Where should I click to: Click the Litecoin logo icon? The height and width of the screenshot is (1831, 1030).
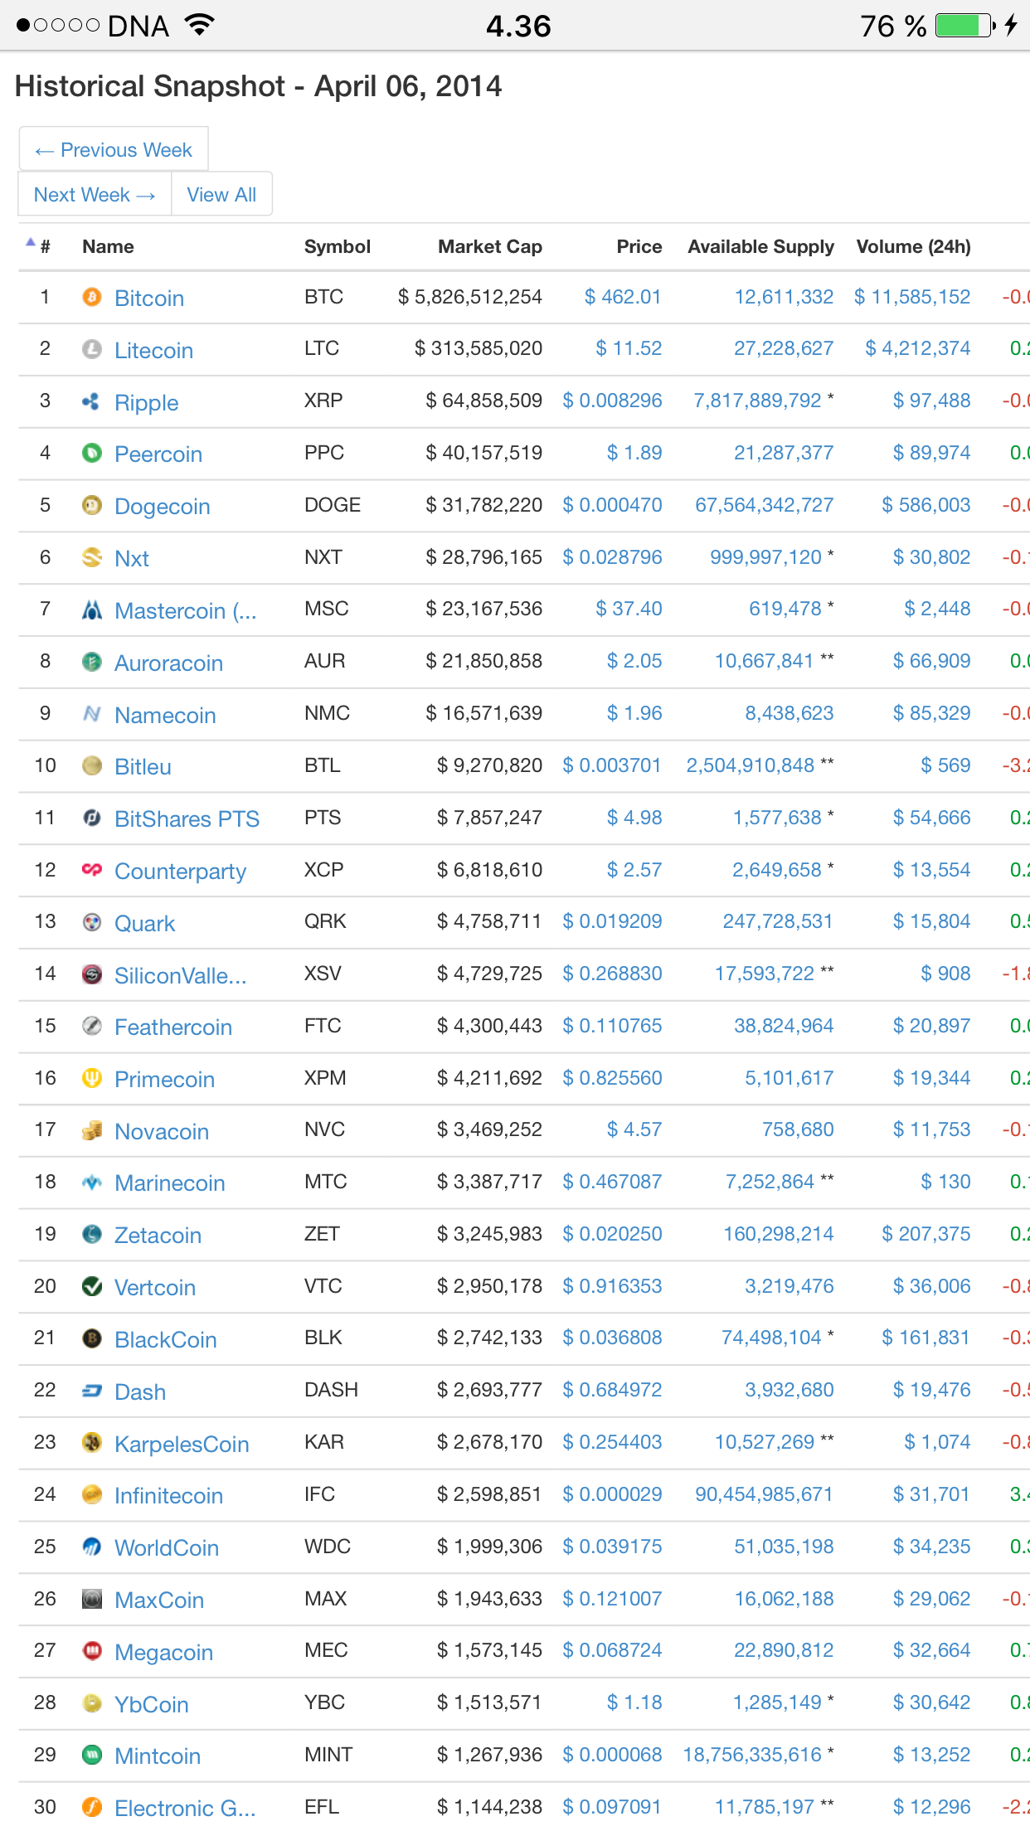(x=92, y=349)
